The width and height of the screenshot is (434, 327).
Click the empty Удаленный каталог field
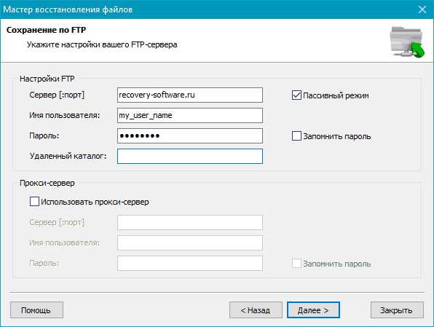tap(190, 156)
